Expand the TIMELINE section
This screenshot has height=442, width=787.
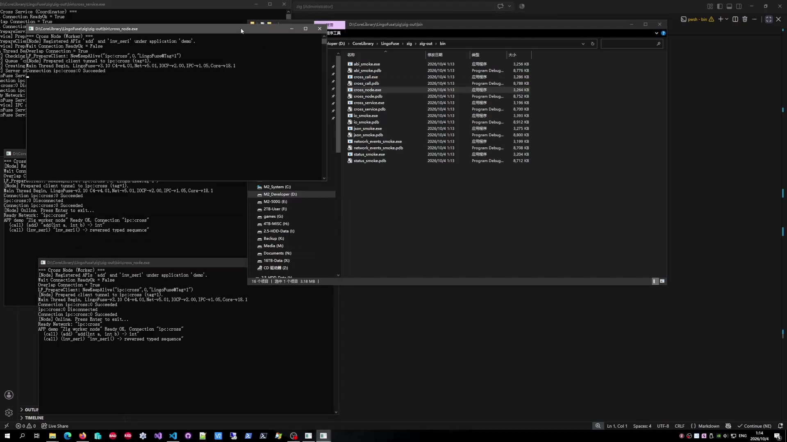[x=32, y=418]
